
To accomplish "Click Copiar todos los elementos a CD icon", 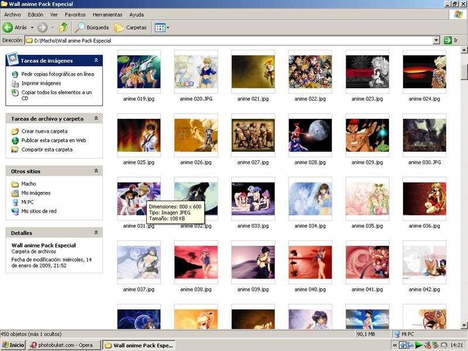I will 15,93.
